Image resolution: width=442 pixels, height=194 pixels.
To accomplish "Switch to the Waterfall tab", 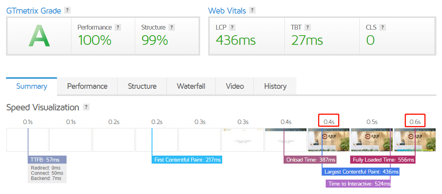I will tap(191, 86).
